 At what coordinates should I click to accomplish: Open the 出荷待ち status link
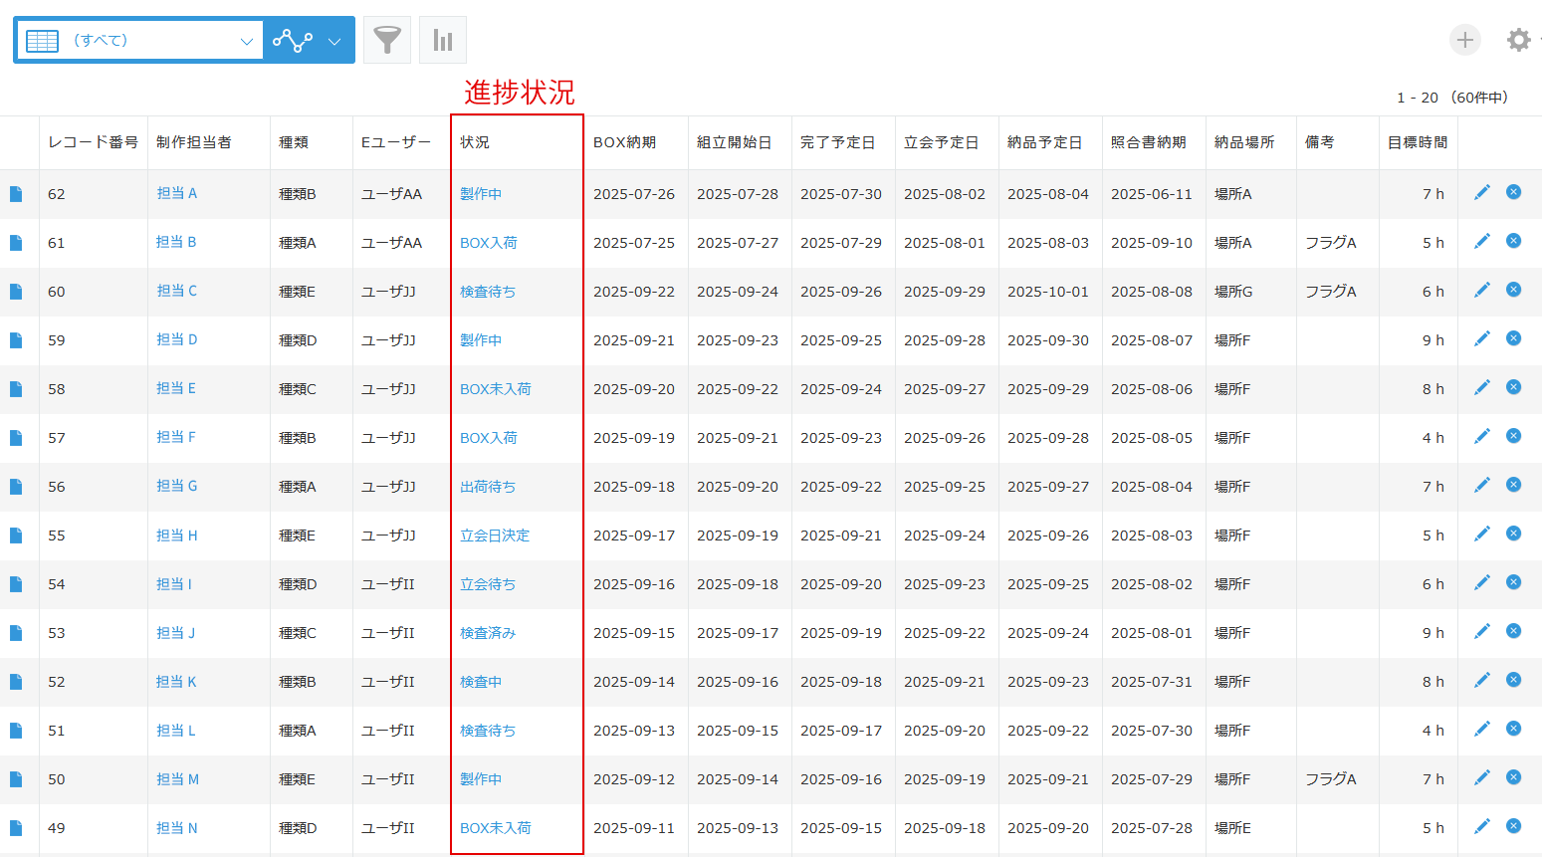[487, 487]
